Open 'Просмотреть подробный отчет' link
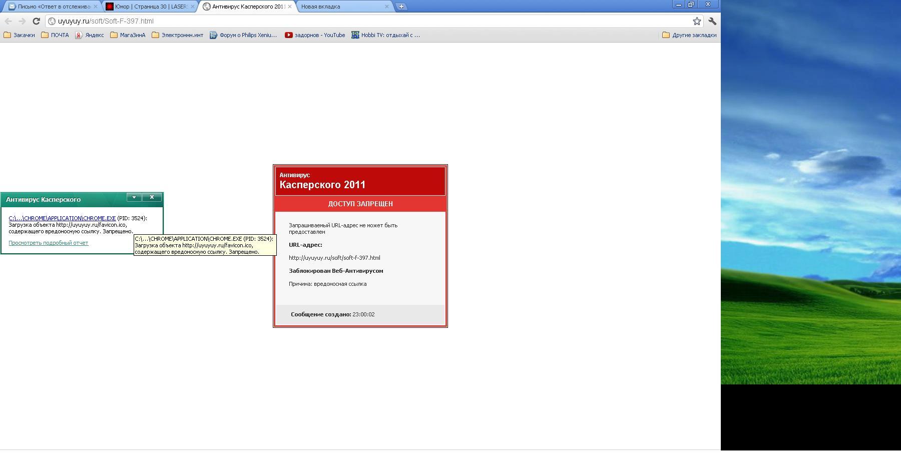This screenshot has height=467, width=901. [49, 243]
